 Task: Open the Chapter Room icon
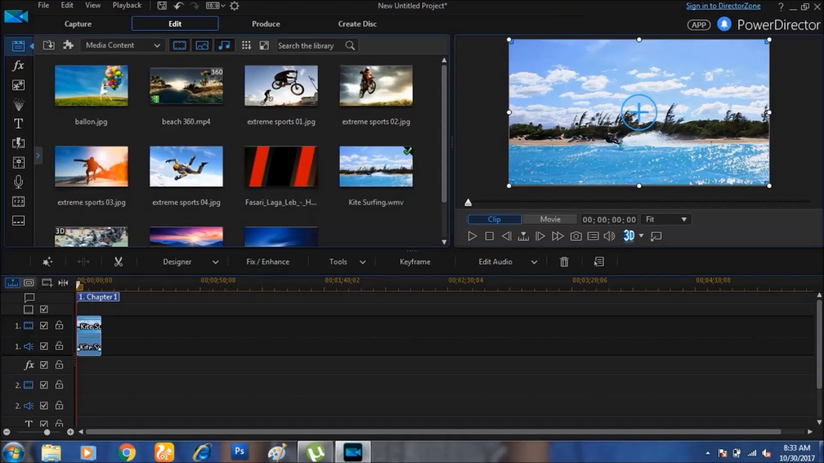pos(18,201)
